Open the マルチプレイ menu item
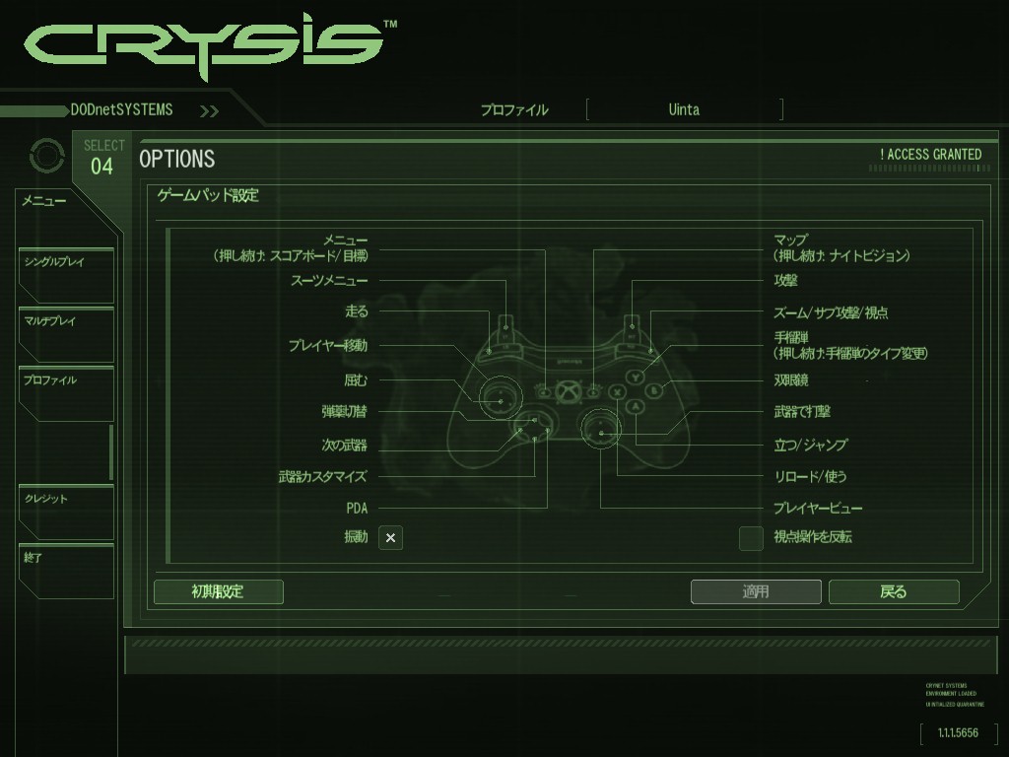 (66, 334)
